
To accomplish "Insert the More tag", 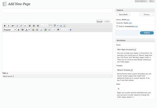I will coord(50,26).
